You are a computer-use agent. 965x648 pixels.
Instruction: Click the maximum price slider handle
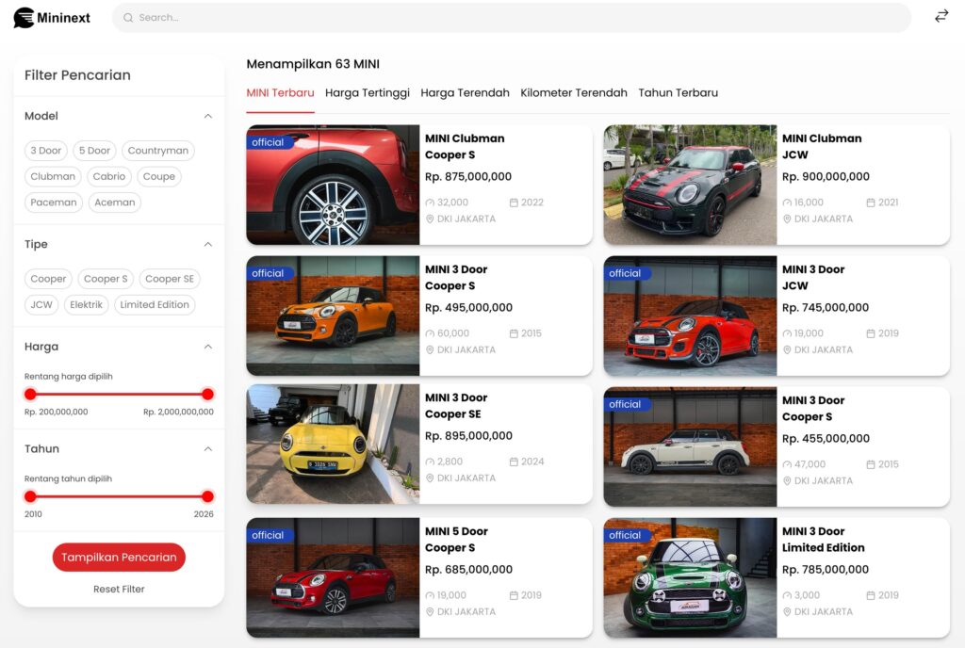208,394
